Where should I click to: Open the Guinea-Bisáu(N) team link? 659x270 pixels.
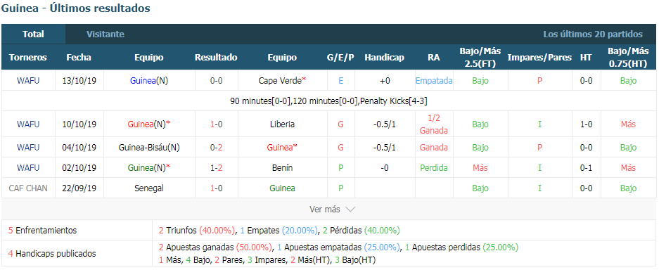149,148
